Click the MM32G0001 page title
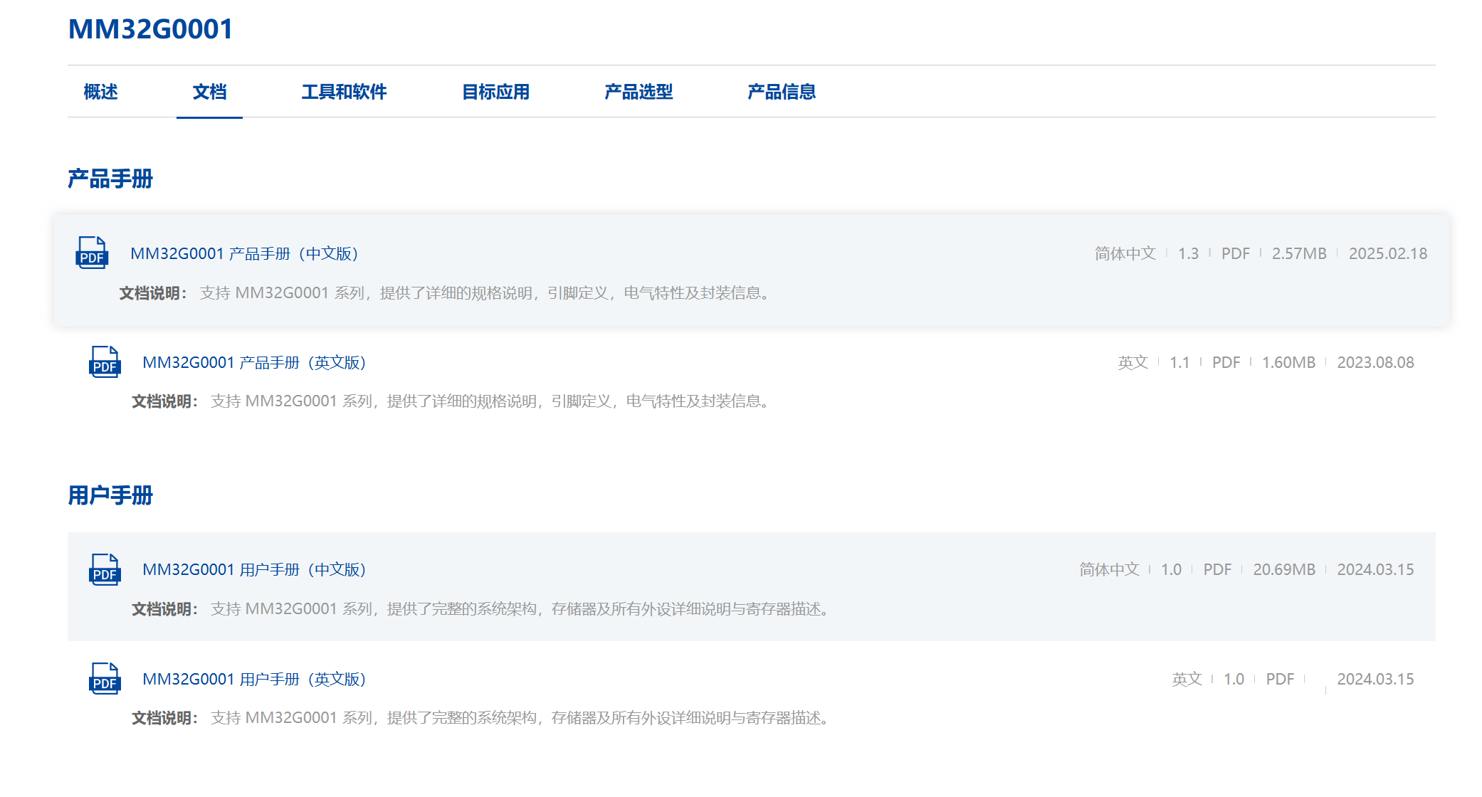This screenshot has height=797, width=1482. pos(150,29)
